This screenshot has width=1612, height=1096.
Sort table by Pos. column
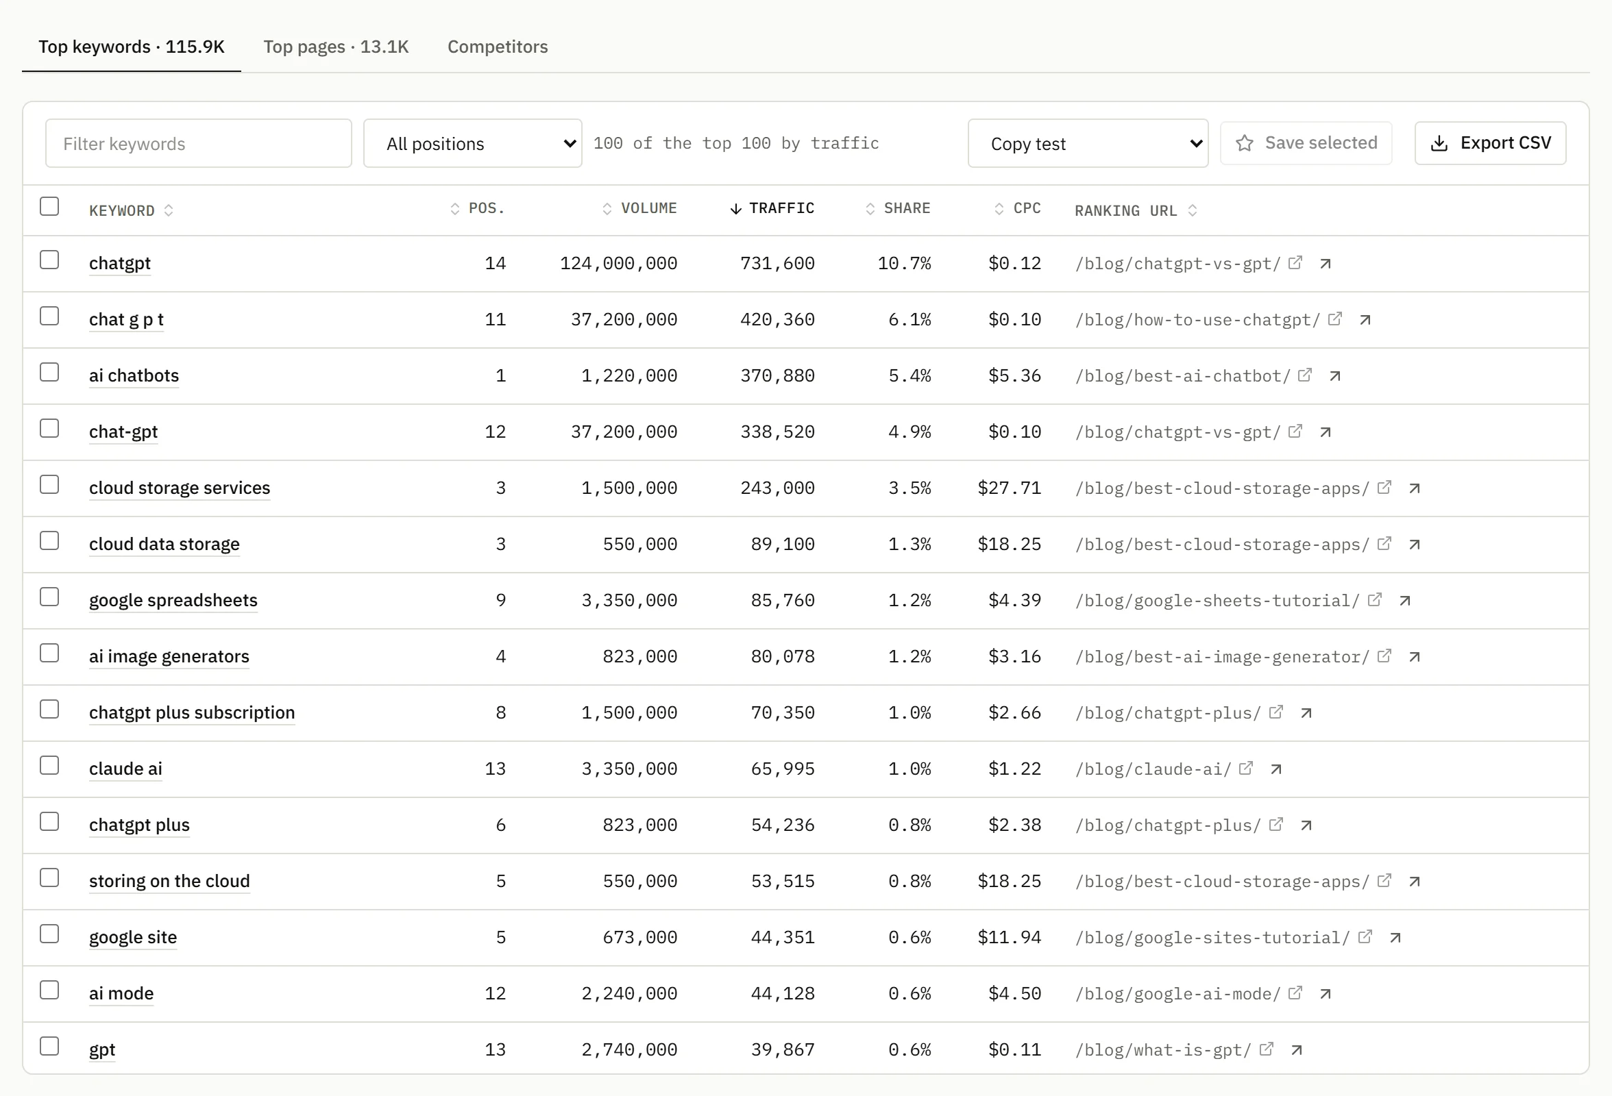(477, 208)
